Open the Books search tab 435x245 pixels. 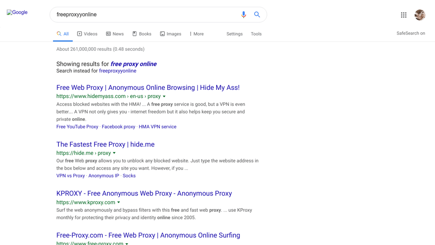142,34
